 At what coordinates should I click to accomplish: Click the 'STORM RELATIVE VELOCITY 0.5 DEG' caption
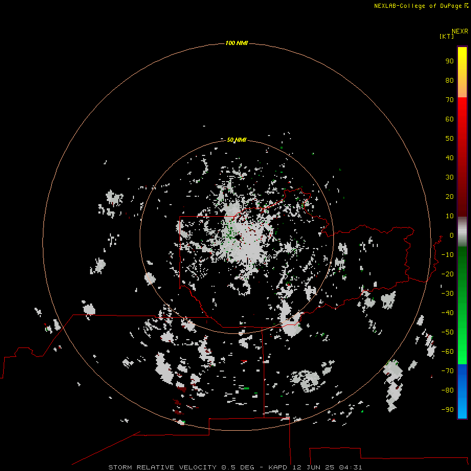click(x=181, y=467)
